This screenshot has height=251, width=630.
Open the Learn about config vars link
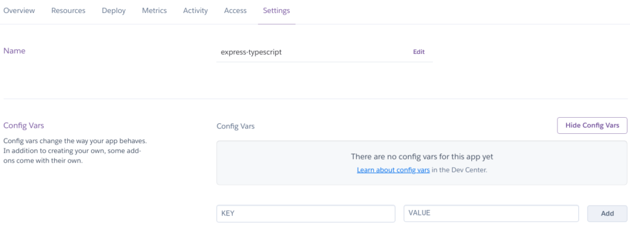click(x=393, y=170)
